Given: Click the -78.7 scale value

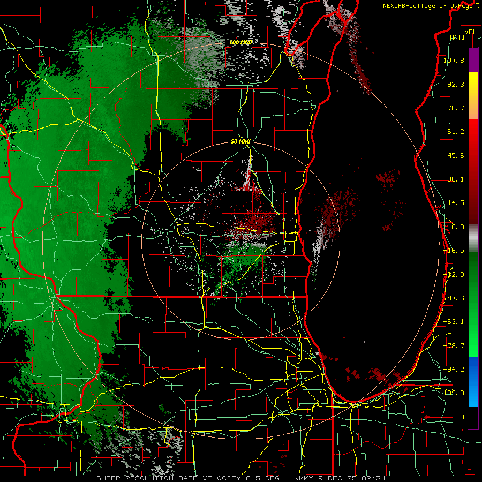Looking at the screenshot, I should point(454,346).
